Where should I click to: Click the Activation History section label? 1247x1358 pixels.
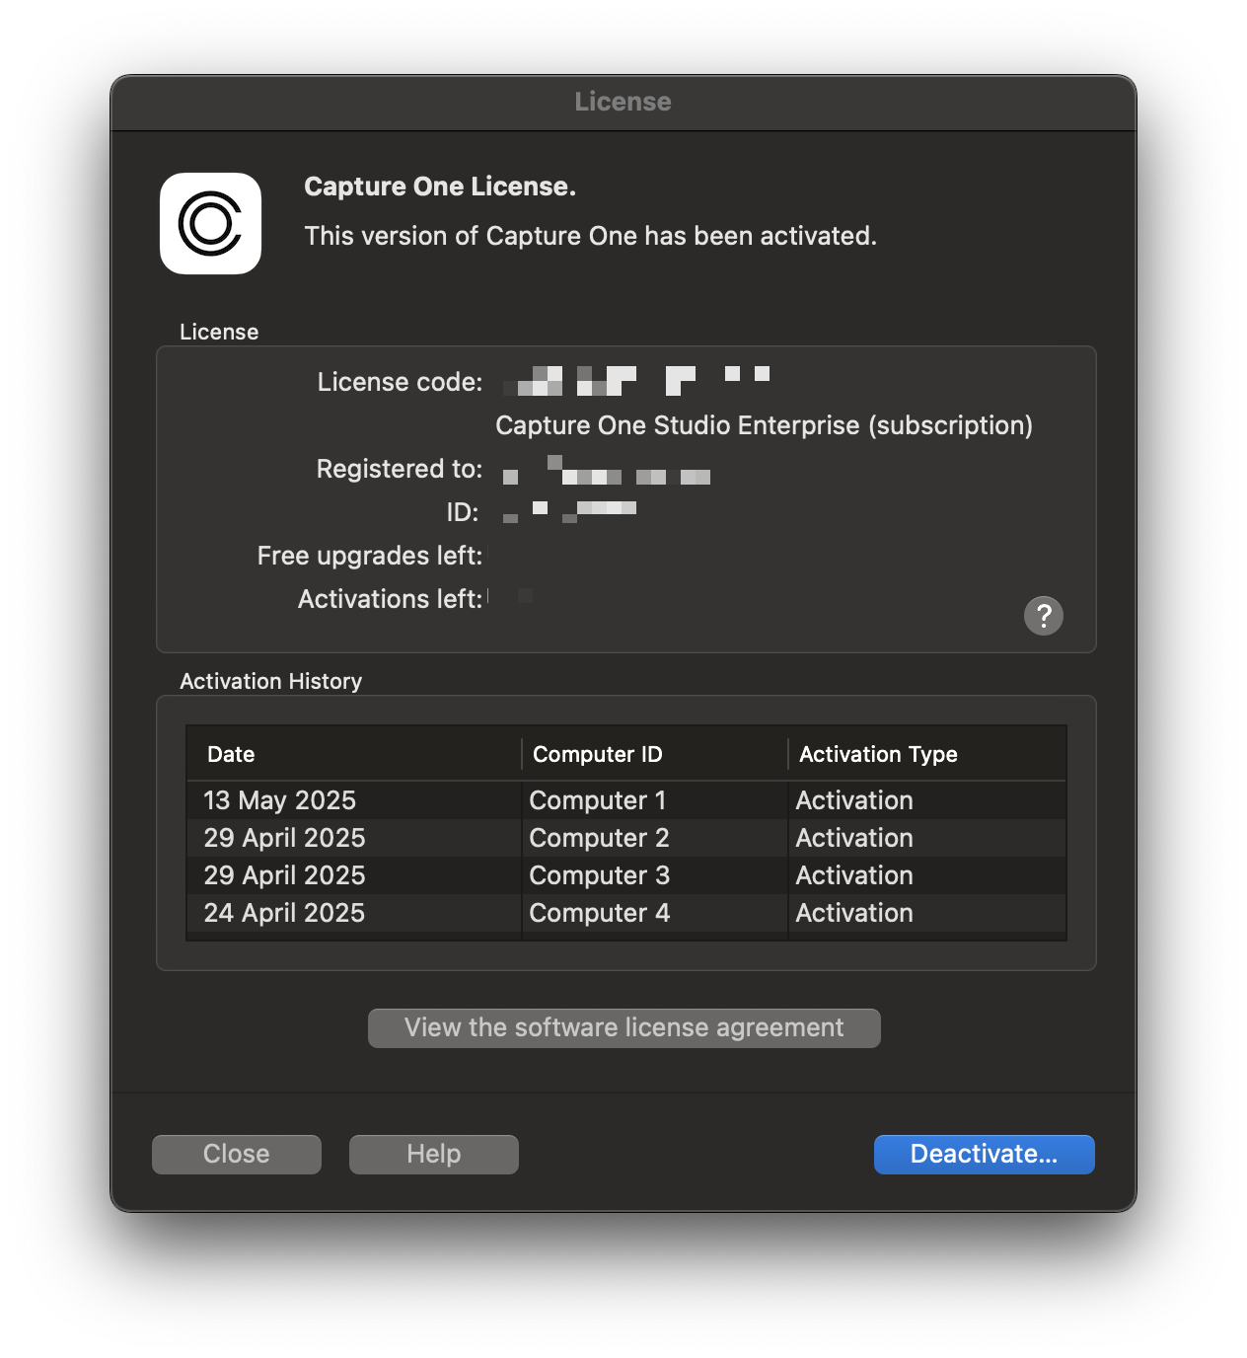271,681
